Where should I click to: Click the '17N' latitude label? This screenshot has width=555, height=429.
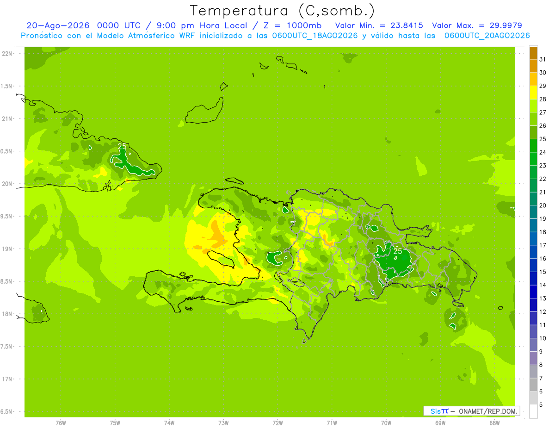[6, 379]
